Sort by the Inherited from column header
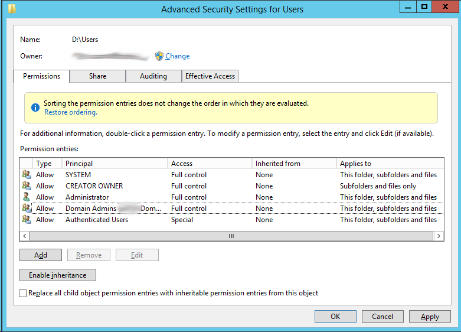Viewport: 461px width, 332px height. (x=294, y=164)
